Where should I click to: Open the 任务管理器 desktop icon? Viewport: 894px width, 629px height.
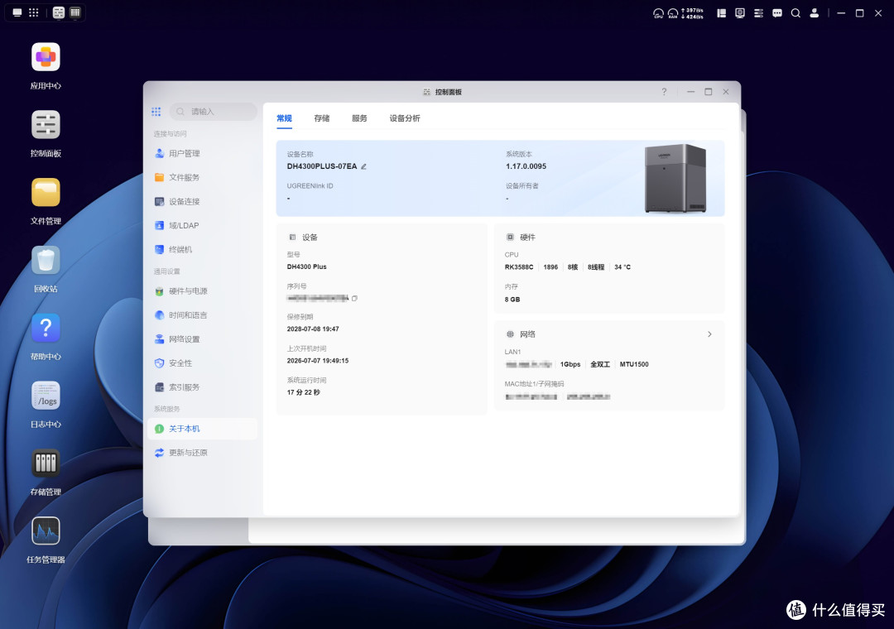(46, 531)
